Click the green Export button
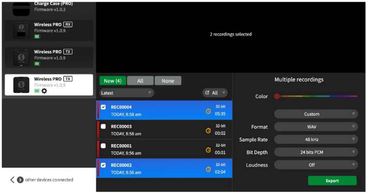Screen dimensions: 367x193 [332, 181]
